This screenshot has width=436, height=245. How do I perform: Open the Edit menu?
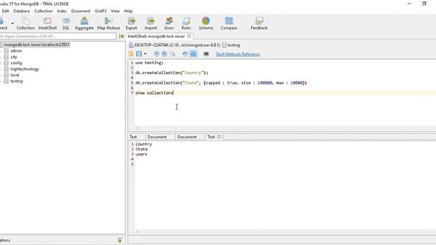point(5,11)
